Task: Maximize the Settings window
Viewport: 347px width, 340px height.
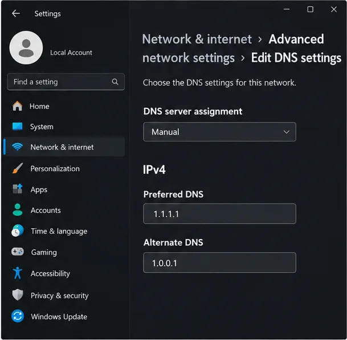Action: [x=311, y=9]
